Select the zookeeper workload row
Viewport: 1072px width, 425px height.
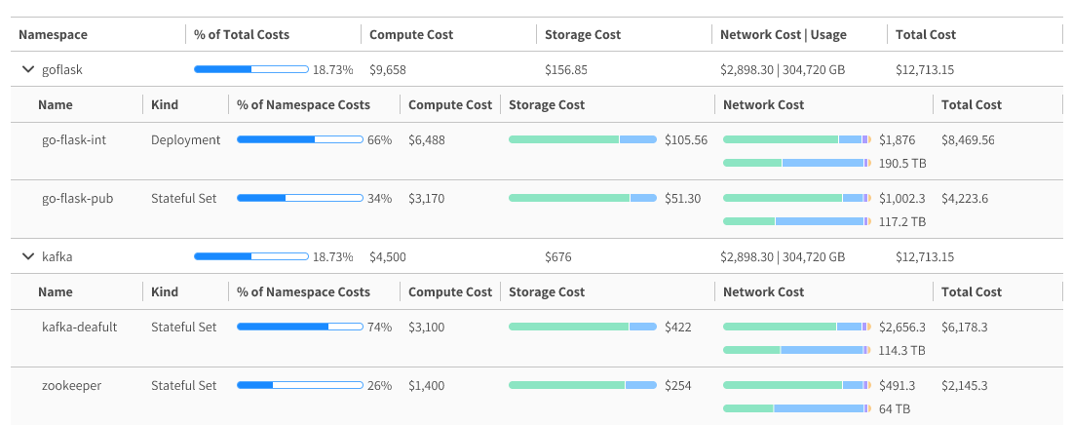click(72, 386)
